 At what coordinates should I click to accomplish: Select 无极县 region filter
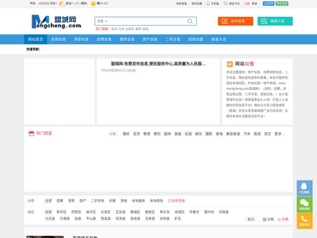(x=224, y=212)
